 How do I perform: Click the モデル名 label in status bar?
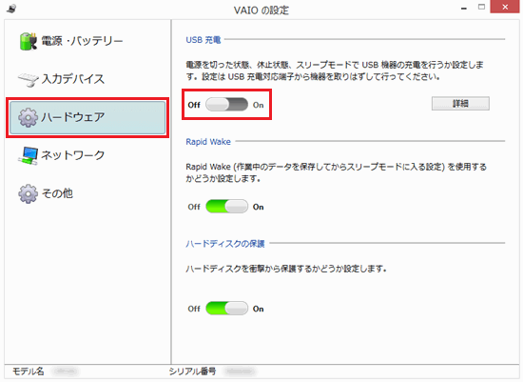tap(28, 372)
